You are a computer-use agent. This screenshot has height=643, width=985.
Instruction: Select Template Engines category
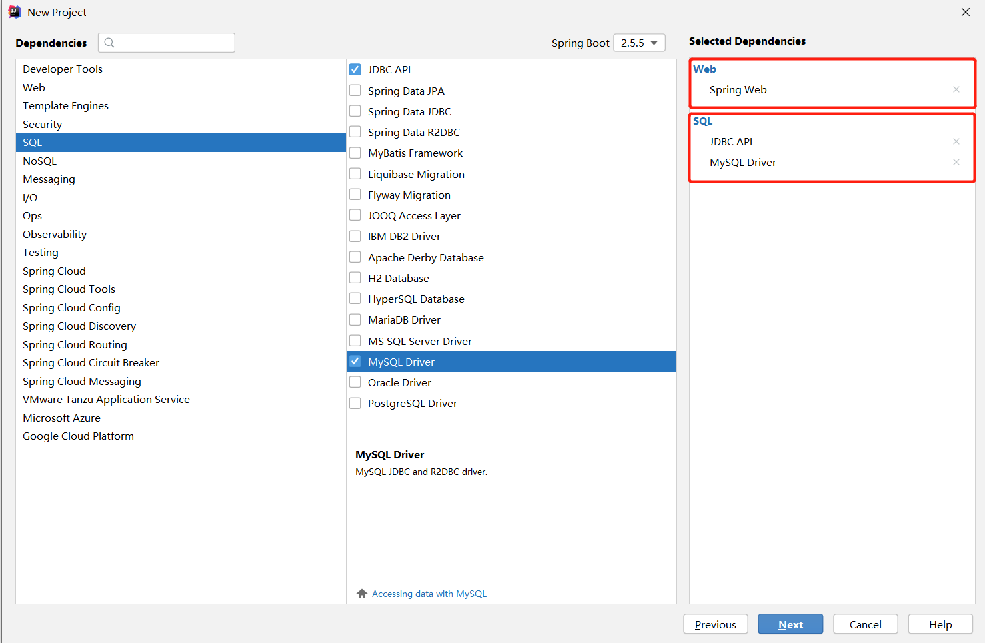tap(181, 105)
